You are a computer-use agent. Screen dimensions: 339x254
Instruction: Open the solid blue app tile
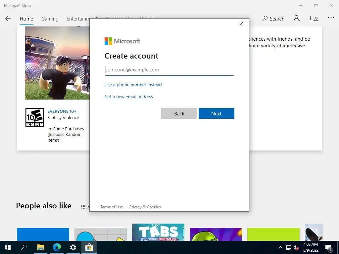point(43,234)
